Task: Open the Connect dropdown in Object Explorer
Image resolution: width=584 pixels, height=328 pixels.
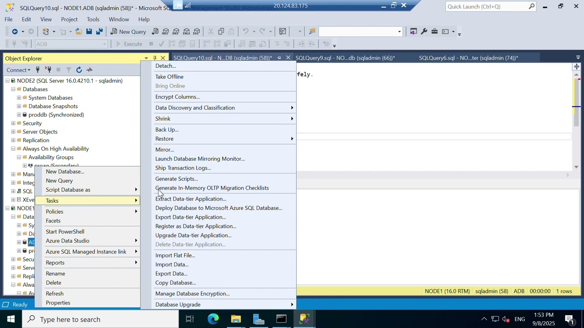Action: point(18,70)
